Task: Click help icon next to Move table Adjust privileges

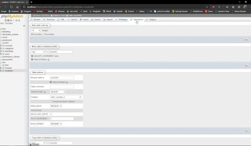Action: click(48, 60)
